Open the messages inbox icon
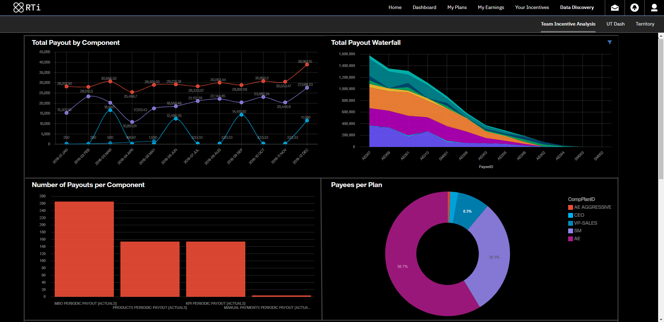 [615, 7]
